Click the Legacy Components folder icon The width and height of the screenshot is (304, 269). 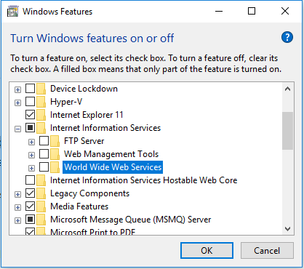pyautogui.click(x=41, y=193)
